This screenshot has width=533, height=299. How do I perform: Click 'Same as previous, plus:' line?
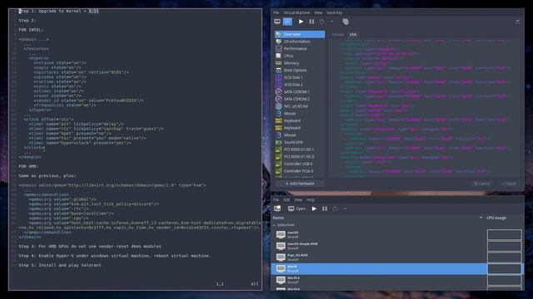[47, 175]
